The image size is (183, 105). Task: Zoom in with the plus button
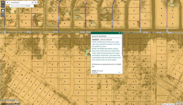3,2
